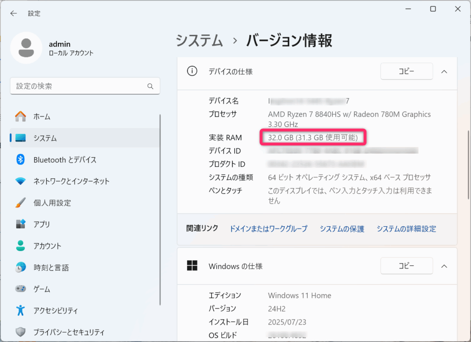Click the プライバシー shield icon
Screen dimensions: 471x342
tap(20, 332)
